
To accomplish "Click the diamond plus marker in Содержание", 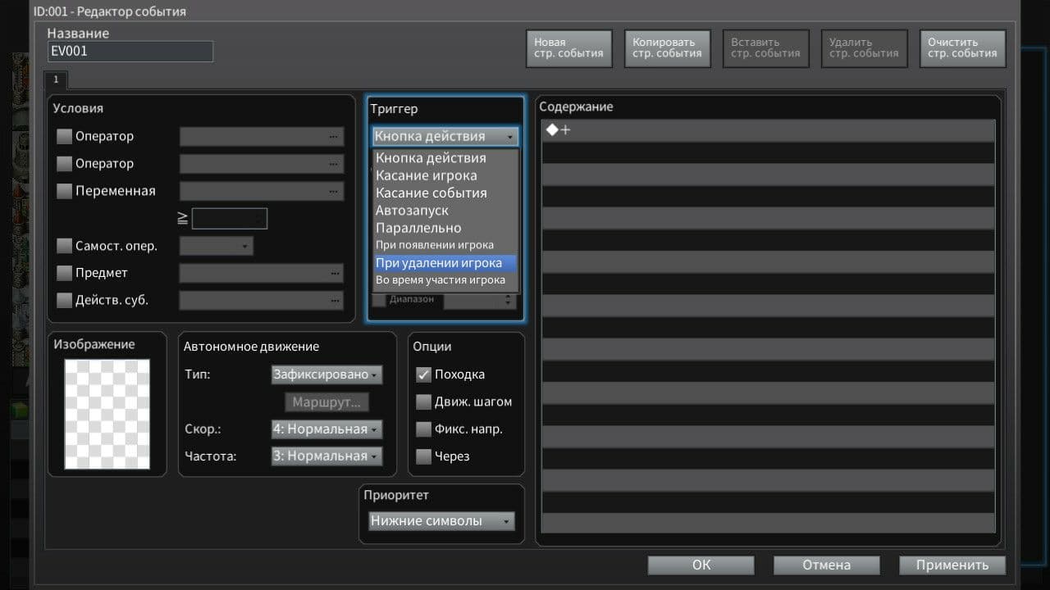I will (x=559, y=130).
